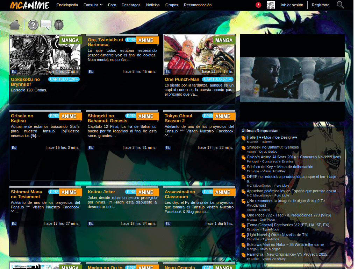Click Iniciar sesión link
The height and width of the screenshot is (269, 358).
pos(292,5)
